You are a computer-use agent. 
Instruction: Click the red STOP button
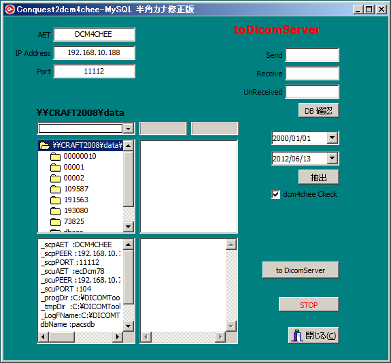click(309, 304)
